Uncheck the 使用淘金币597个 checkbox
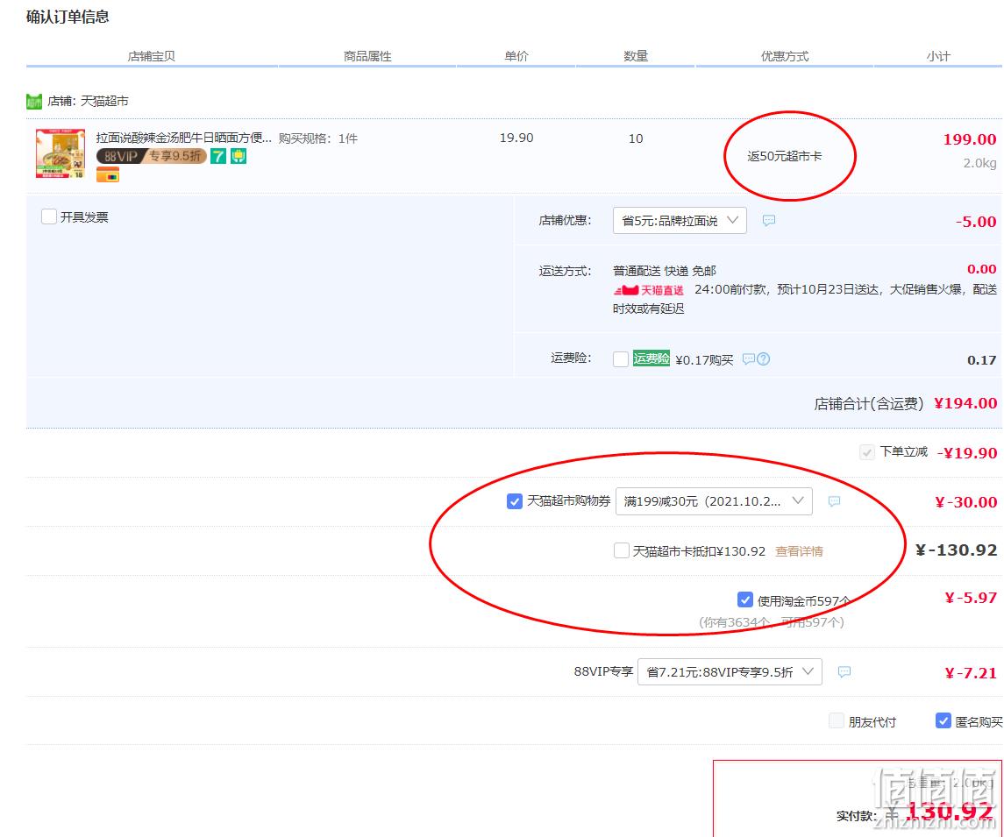1004x837 pixels. (744, 599)
